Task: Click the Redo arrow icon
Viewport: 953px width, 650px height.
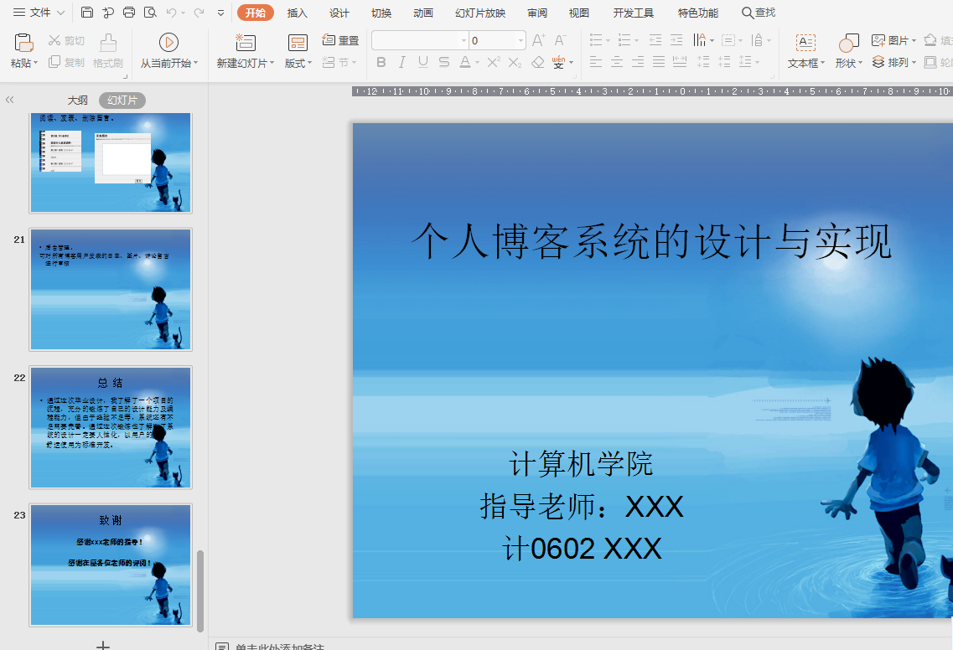Action: [x=199, y=13]
